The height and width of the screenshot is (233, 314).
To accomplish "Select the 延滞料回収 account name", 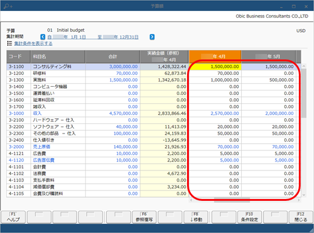I will tap(44, 100).
